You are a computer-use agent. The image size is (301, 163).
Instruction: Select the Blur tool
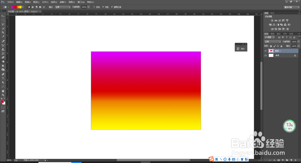click(3, 66)
